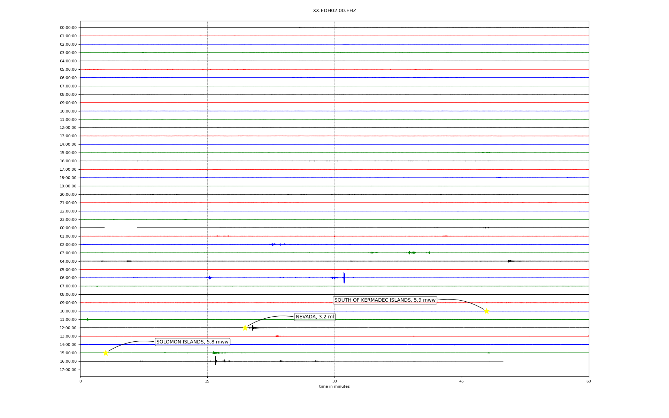The width and height of the screenshot is (669, 418).
Task: Click the green burst near minute 39
Action: 412,253
